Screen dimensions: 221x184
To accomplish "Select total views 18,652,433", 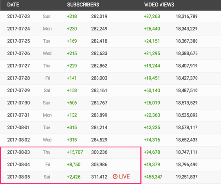I will (187, 140).
